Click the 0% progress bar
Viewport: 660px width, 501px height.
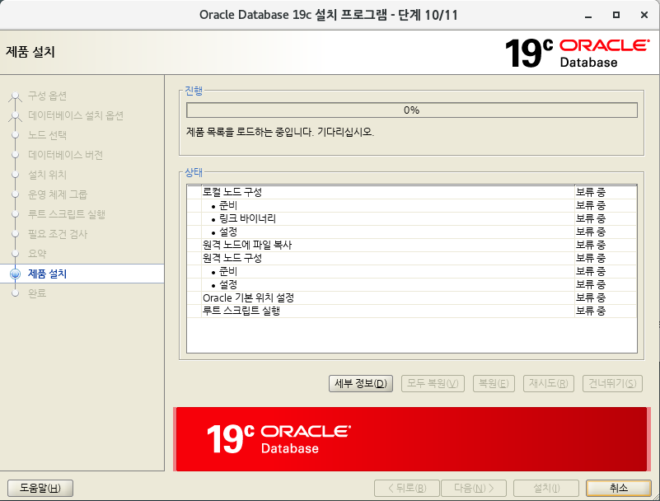412,110
